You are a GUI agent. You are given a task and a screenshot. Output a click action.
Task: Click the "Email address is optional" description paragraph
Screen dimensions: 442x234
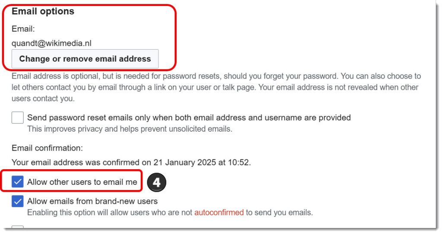tap(216, 87)
